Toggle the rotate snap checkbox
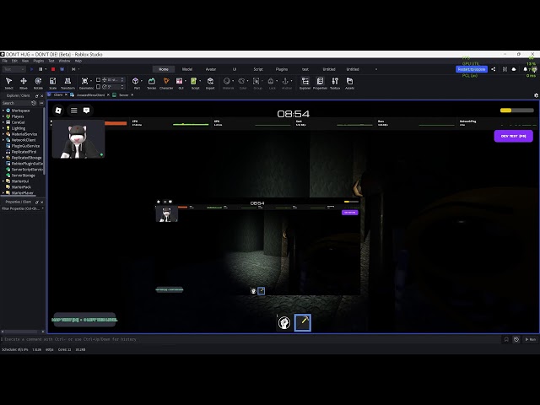The width and height of the screenshot is (540, 405). [x=98, y=86]
